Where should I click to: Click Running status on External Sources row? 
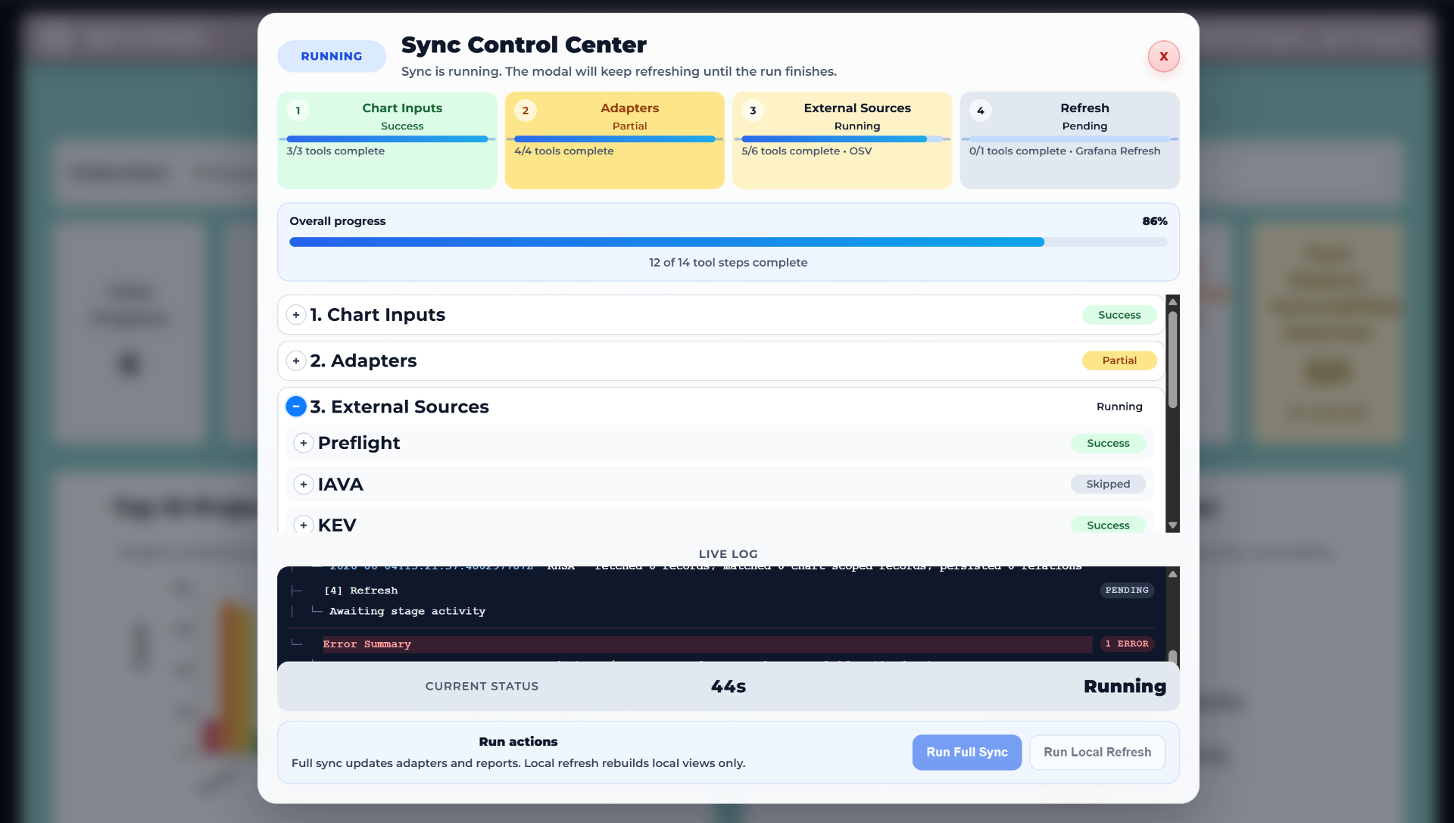1119,407
